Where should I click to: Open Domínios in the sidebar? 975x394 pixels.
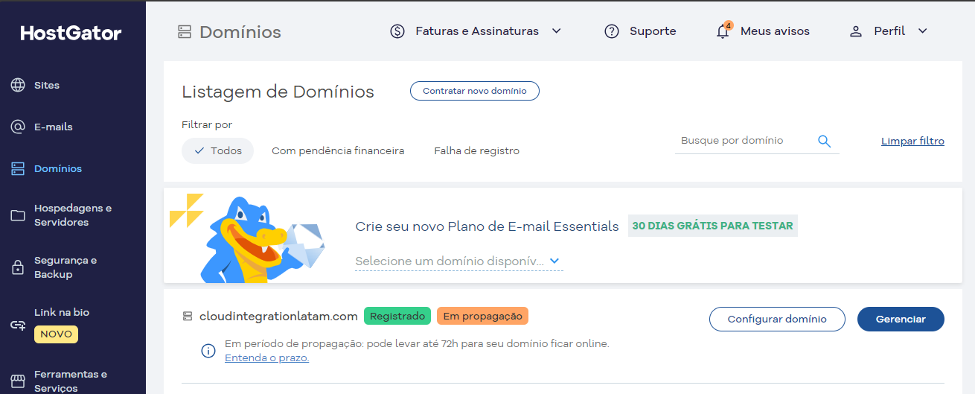click(58, 168)
